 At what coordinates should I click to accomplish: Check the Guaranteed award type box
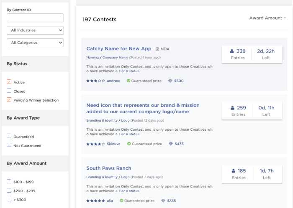(9, 137)
